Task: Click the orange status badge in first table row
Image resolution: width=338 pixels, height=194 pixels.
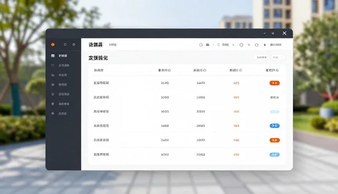Action: [275, 83]
